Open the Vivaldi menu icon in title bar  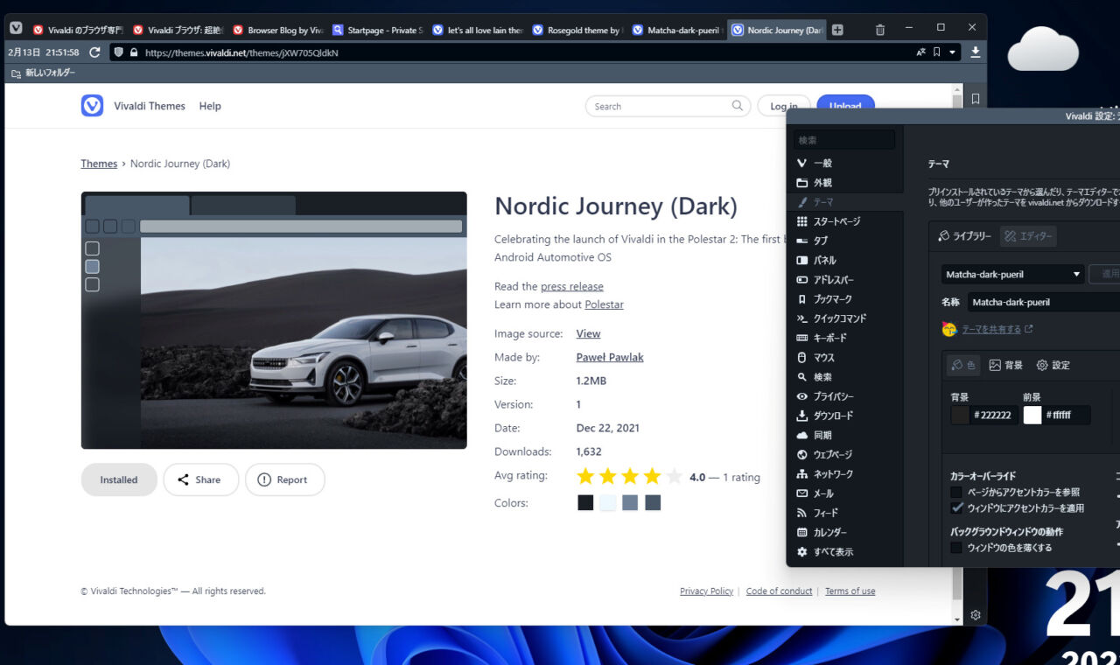click(x=16, y=29)
